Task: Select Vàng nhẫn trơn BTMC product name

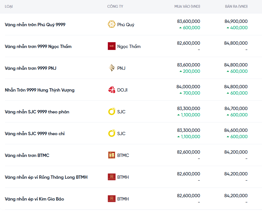Action: tap(27, 155)
